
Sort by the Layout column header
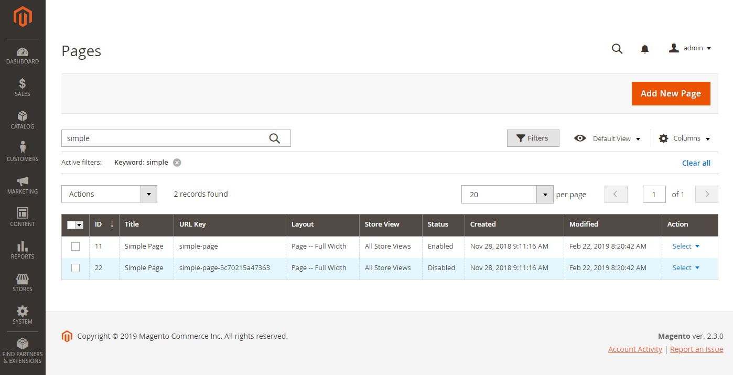pyautogui.click(x=322, y=224)
